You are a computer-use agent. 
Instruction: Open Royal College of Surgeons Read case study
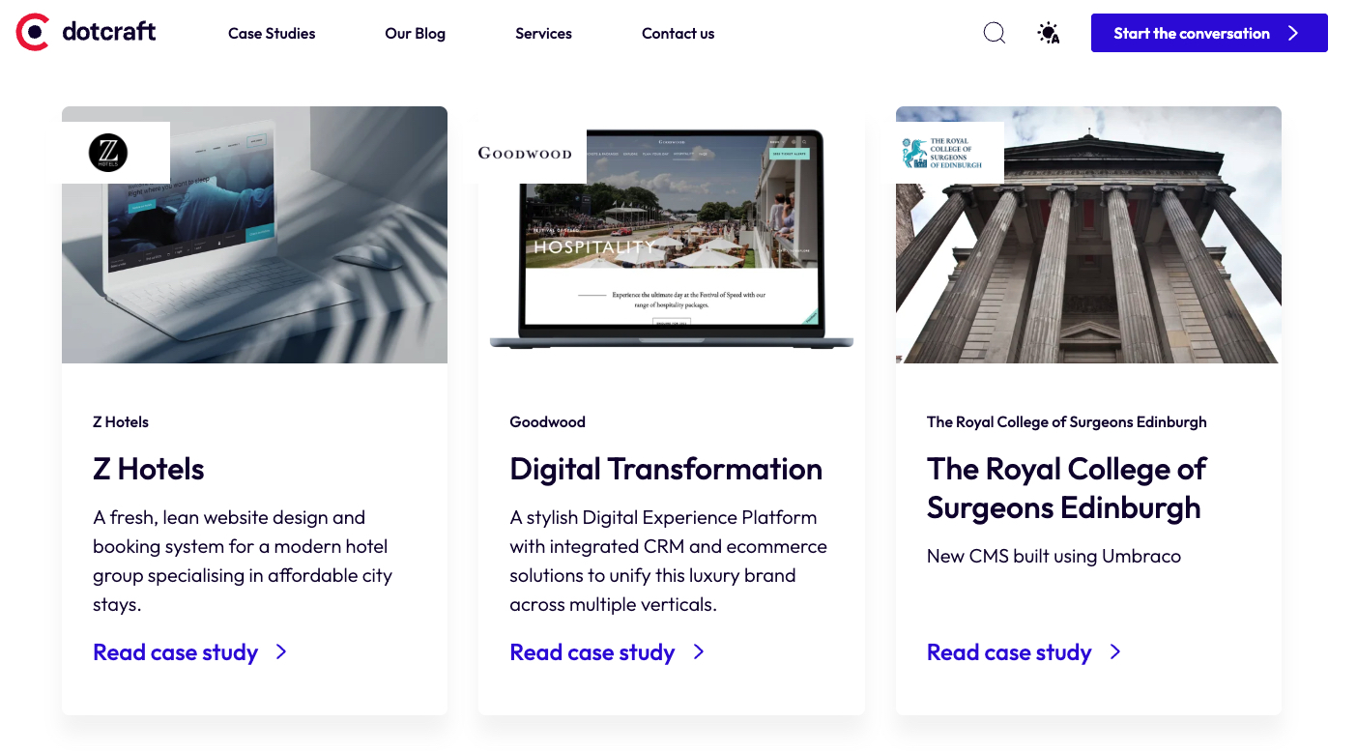(1008, 652)
